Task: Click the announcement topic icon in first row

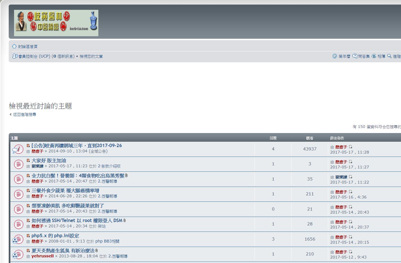Action: [18, 149]
